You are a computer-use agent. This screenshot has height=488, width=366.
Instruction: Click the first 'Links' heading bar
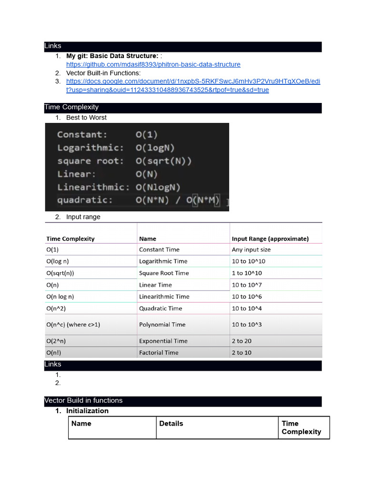click(x=183, y=46)
